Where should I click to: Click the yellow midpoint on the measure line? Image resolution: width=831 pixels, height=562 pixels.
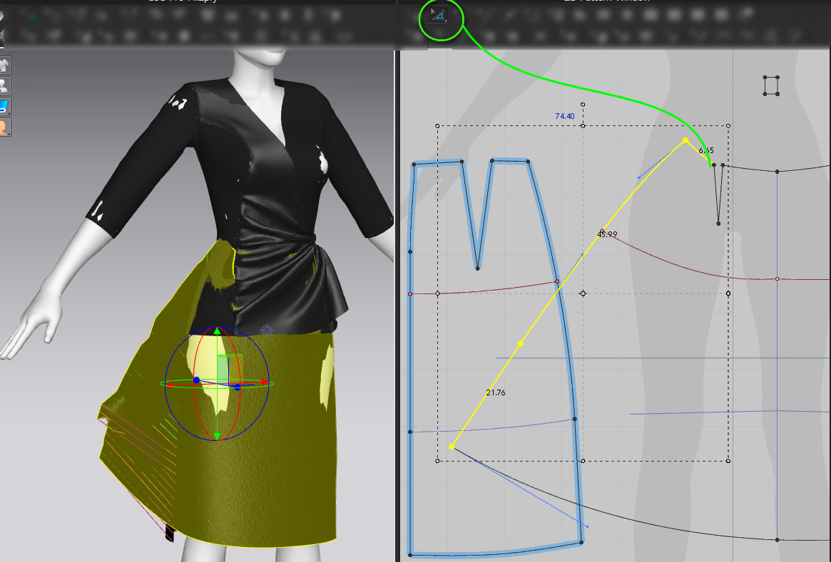pos(520,343)
